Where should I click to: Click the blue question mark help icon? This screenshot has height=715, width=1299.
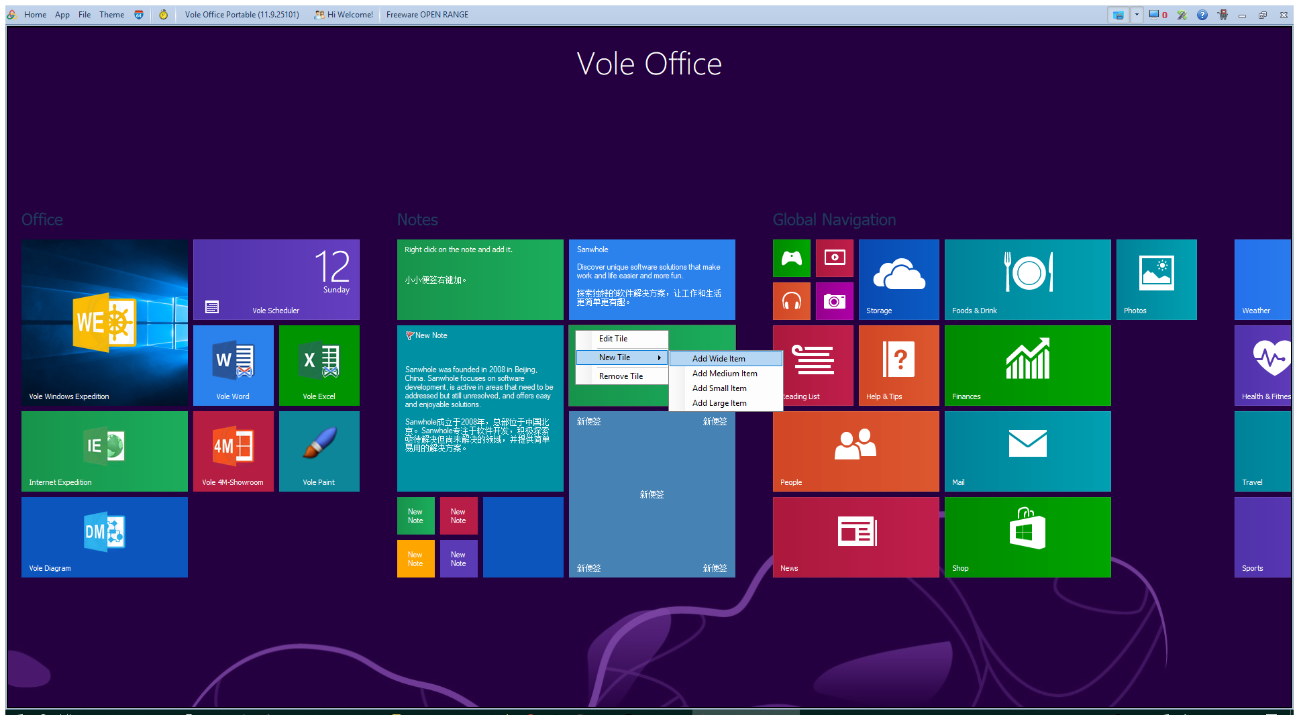click(x=1202, y=15)
